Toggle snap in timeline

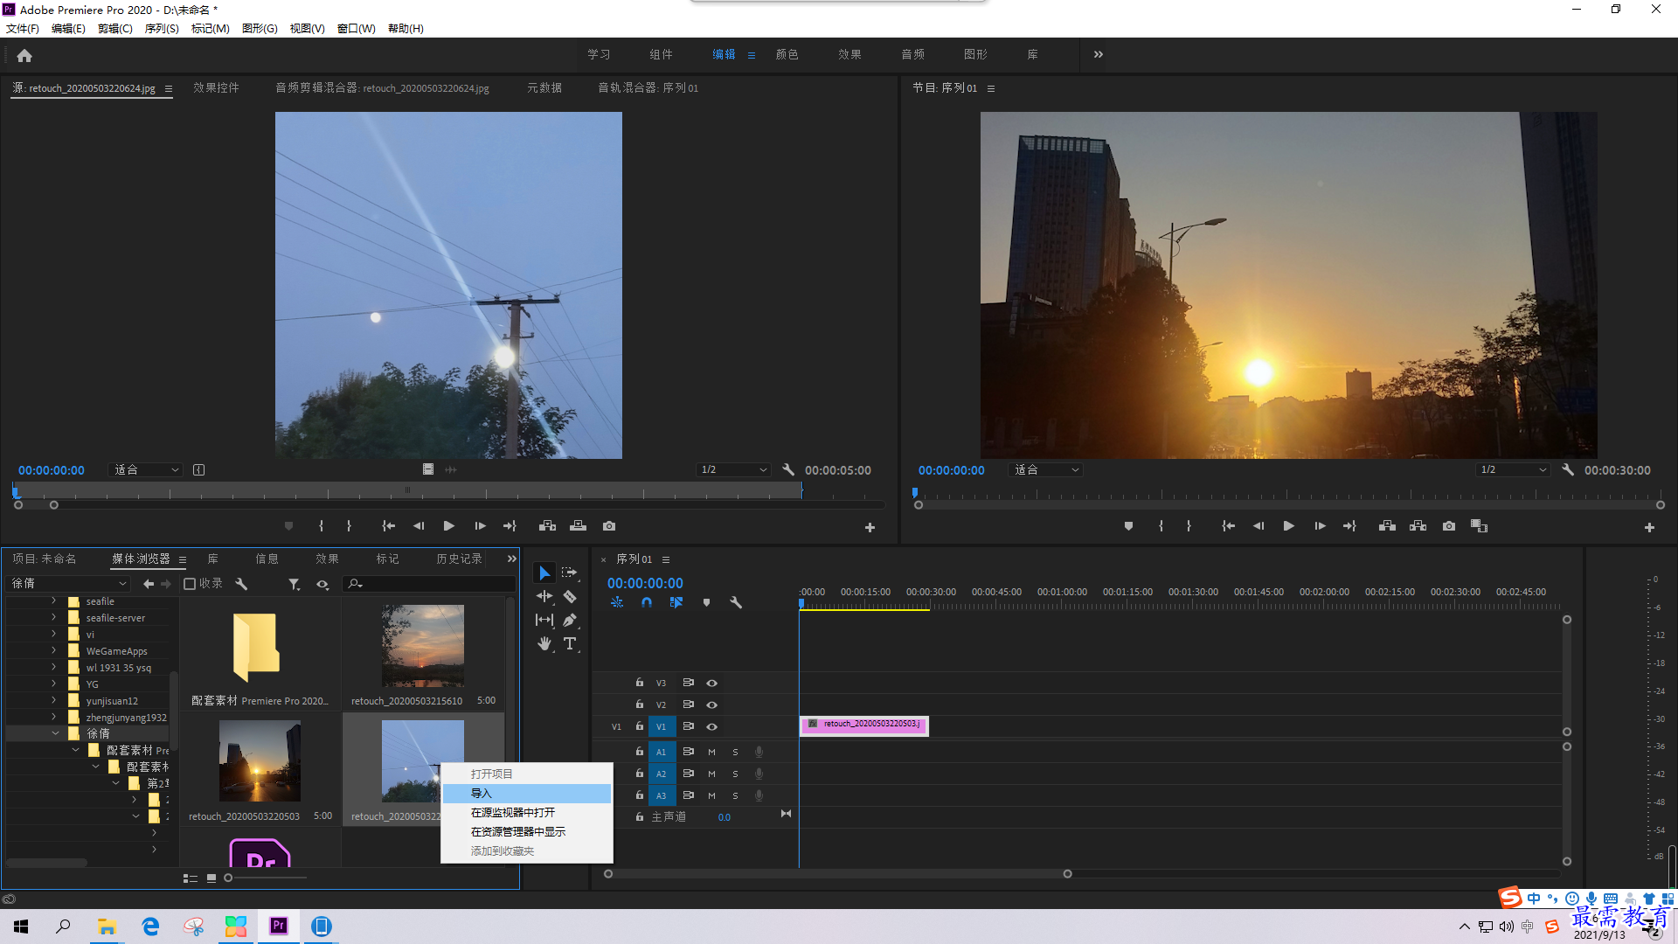click(646, 602)
